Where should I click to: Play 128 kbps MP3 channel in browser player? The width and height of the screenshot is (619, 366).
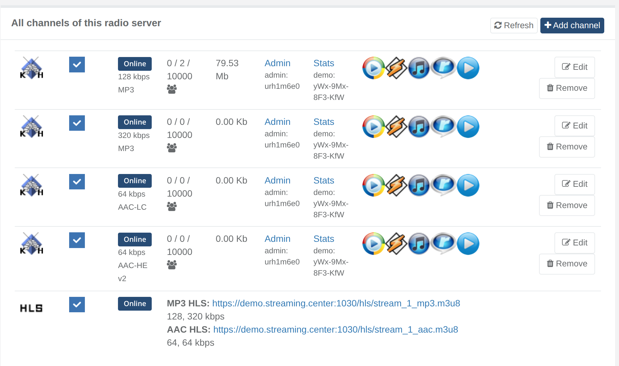click(x=468, y=68)
